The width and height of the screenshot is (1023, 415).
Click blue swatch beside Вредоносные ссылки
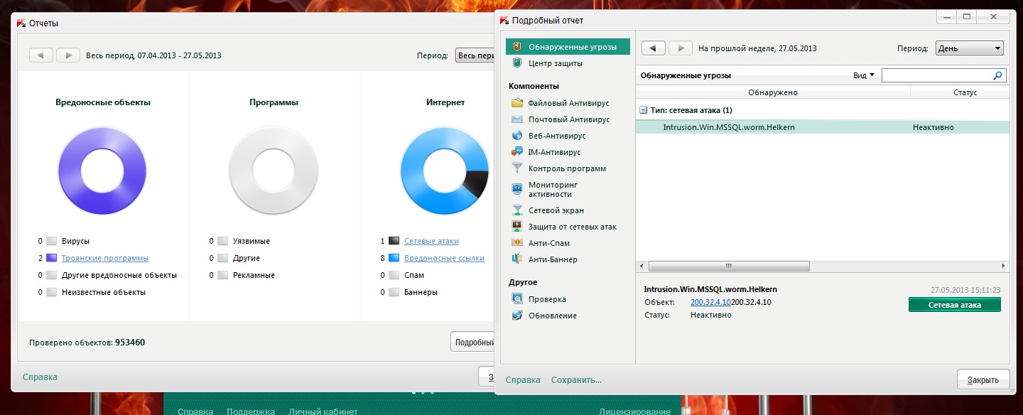point(394,258)
